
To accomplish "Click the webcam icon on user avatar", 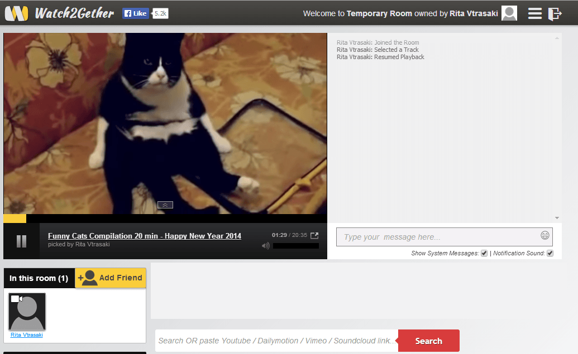I will pyautogui.click(x=16, y=299).
